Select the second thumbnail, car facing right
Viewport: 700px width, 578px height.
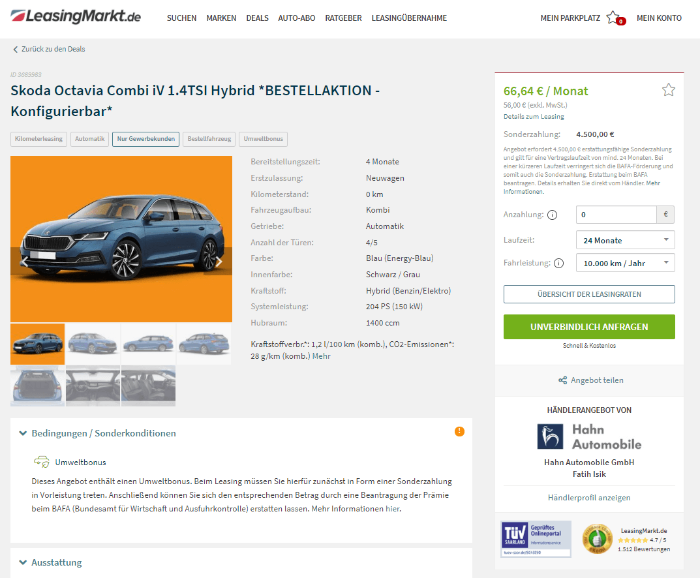(x=93, y=344)
